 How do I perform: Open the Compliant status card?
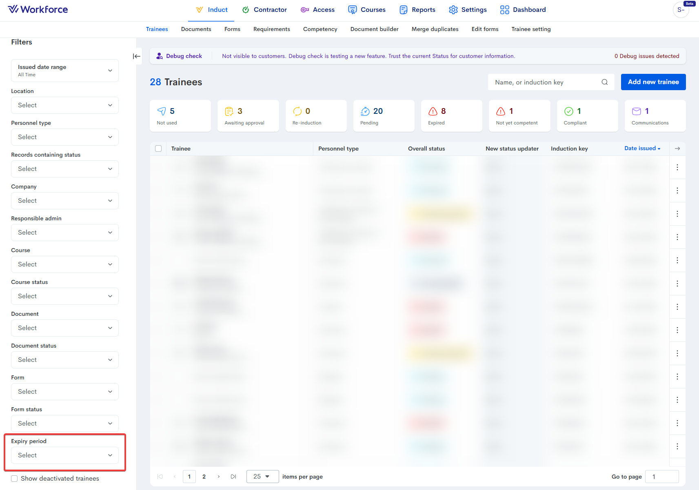coord(587,116)
